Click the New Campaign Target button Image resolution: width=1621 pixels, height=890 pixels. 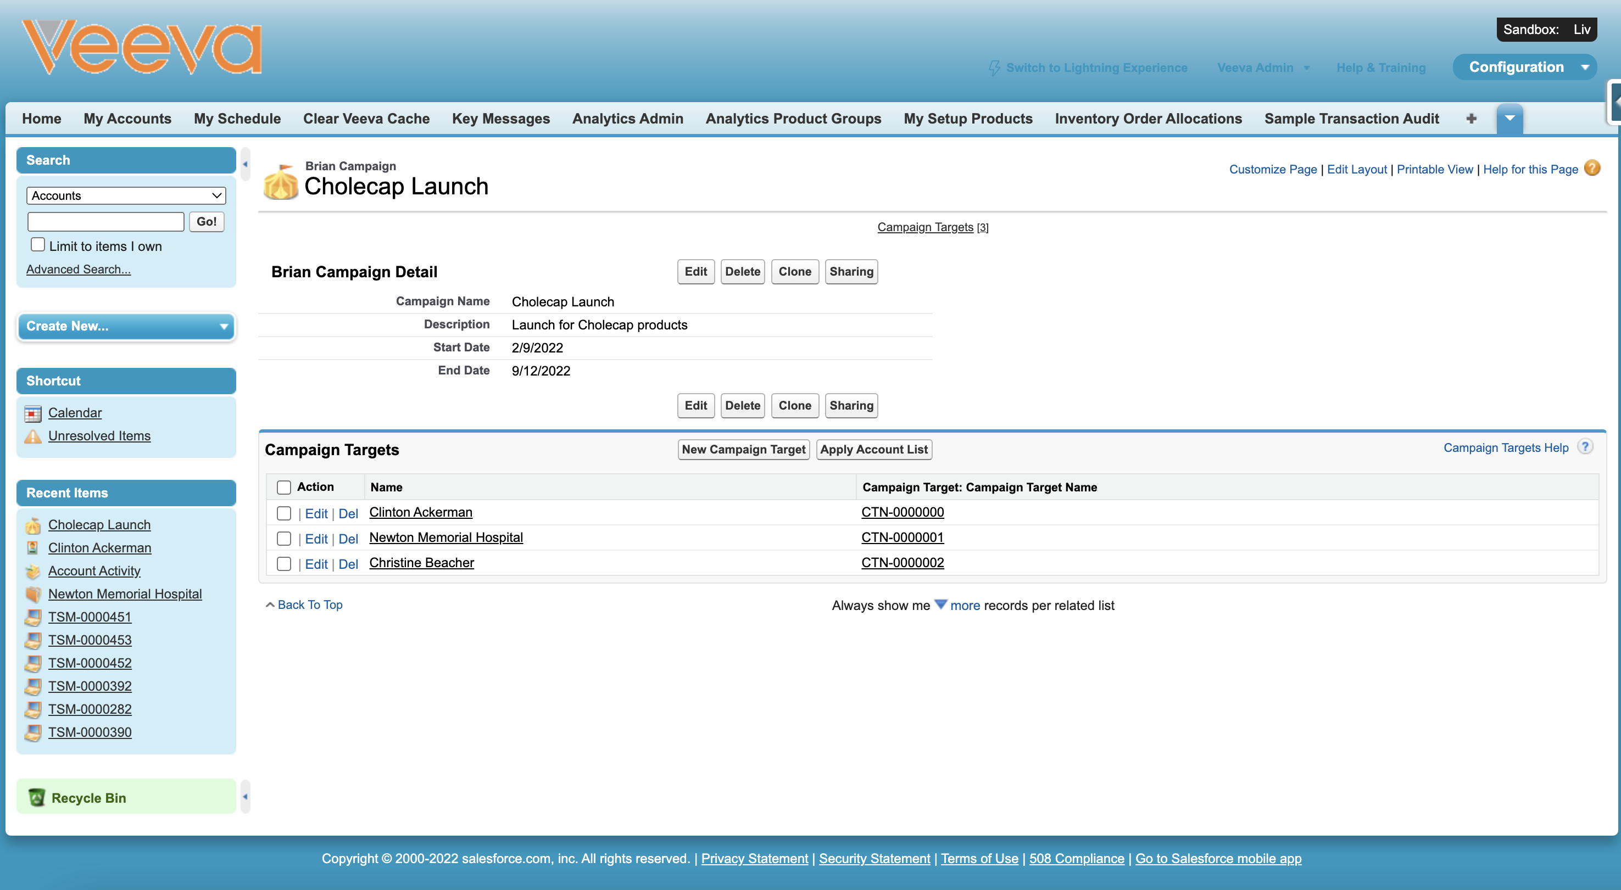743,449
